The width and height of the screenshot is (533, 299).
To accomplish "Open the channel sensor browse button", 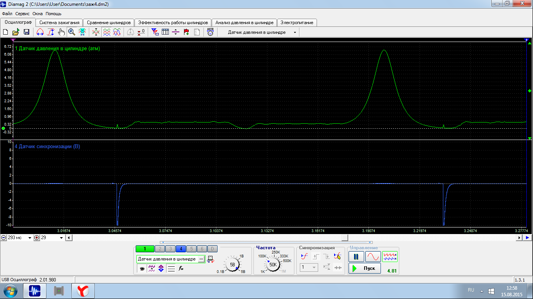I will click(x=201, y=259).
